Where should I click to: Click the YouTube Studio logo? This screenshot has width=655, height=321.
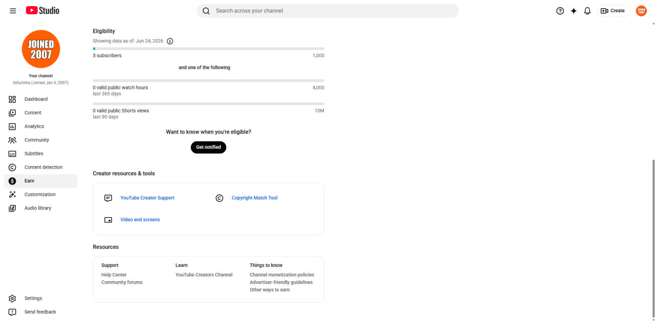(x=42, y=10)
